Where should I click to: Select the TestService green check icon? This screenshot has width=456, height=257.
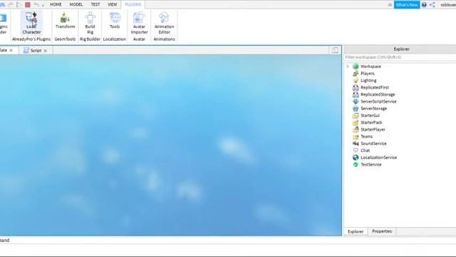click(356, 164)
